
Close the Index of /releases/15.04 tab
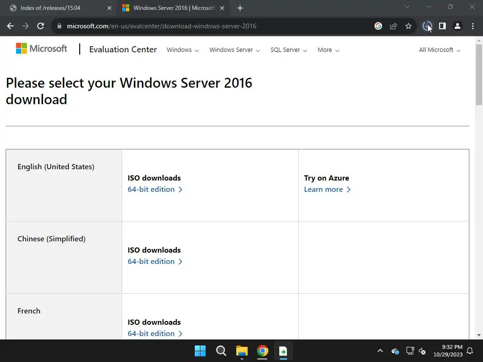pyautogui.click(x=109, y=8)
